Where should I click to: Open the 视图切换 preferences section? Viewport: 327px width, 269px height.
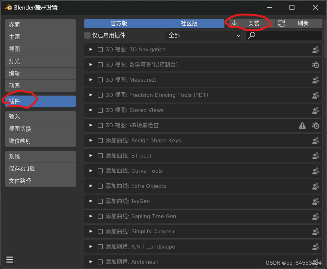coord(40,129)
